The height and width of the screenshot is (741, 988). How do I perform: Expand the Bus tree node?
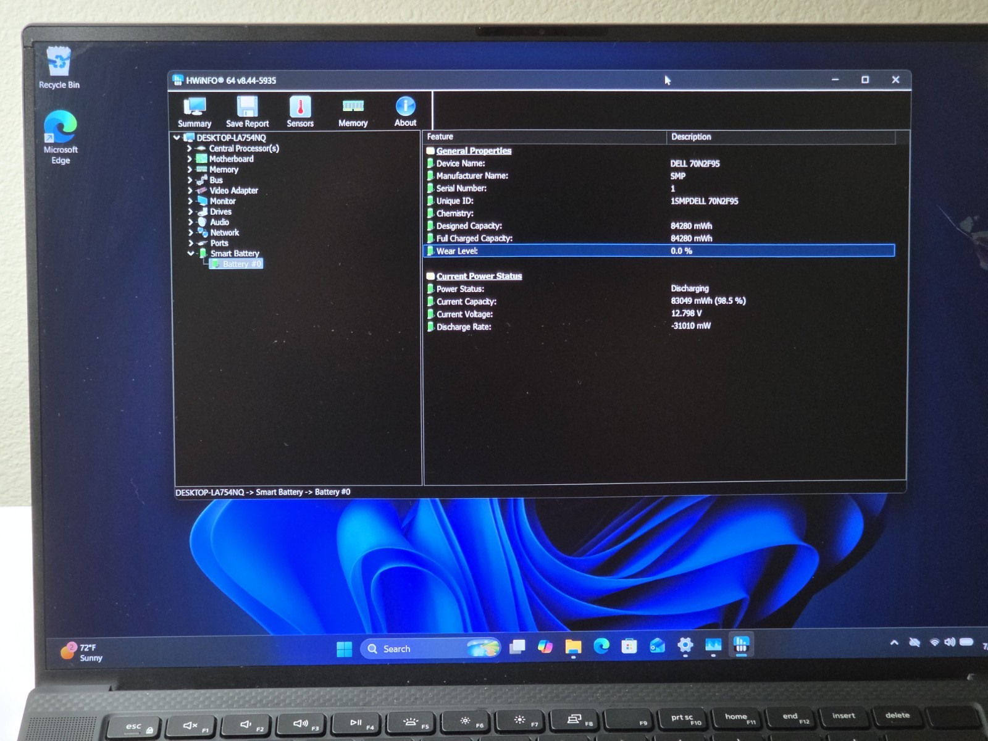tap(190, 180)
